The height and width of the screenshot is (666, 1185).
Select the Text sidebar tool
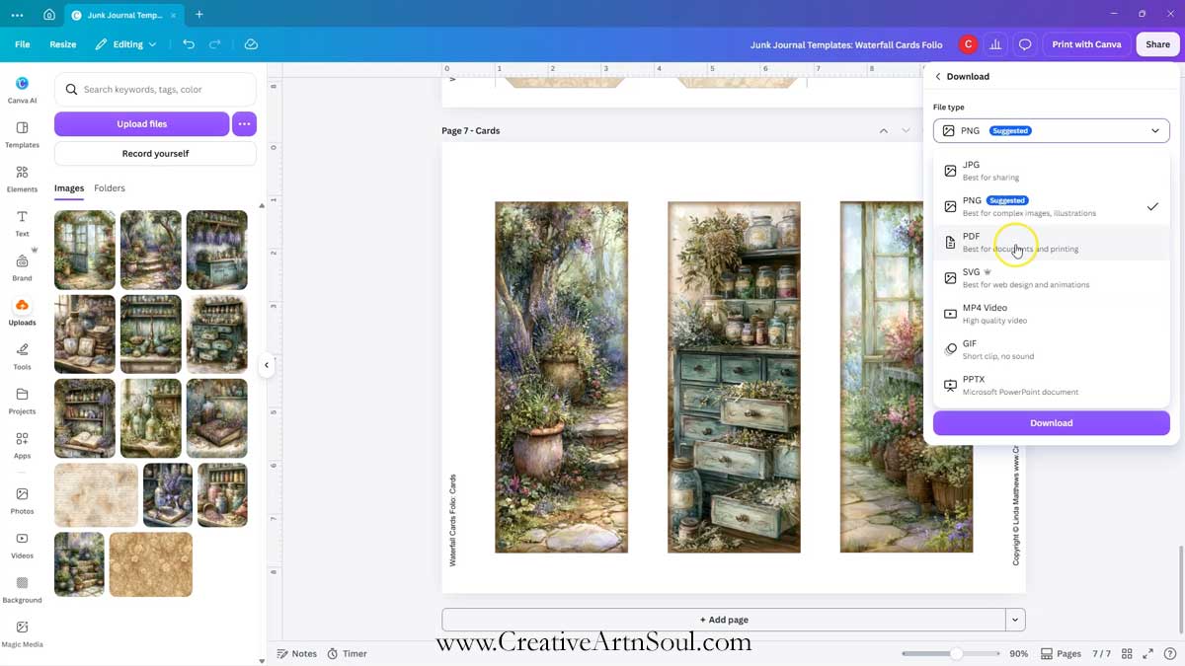click(22, 223)
